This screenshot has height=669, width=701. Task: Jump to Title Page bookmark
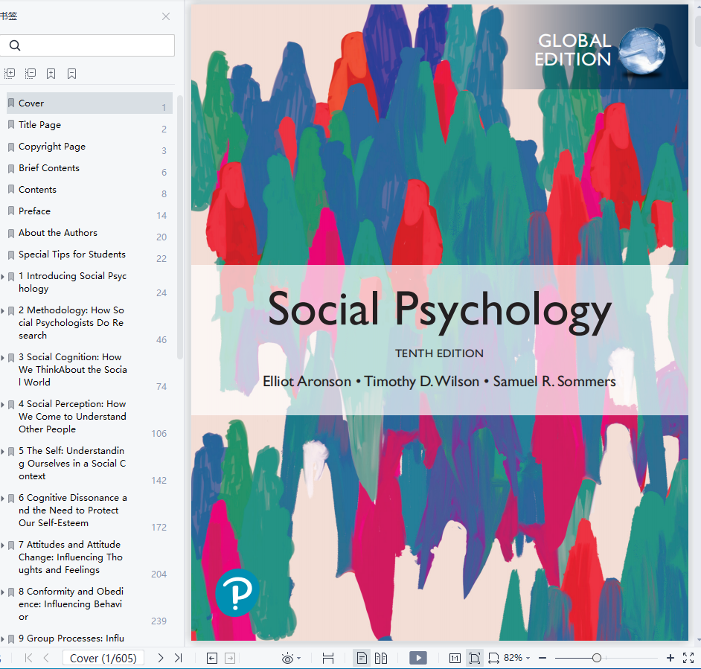pos(89,125)
